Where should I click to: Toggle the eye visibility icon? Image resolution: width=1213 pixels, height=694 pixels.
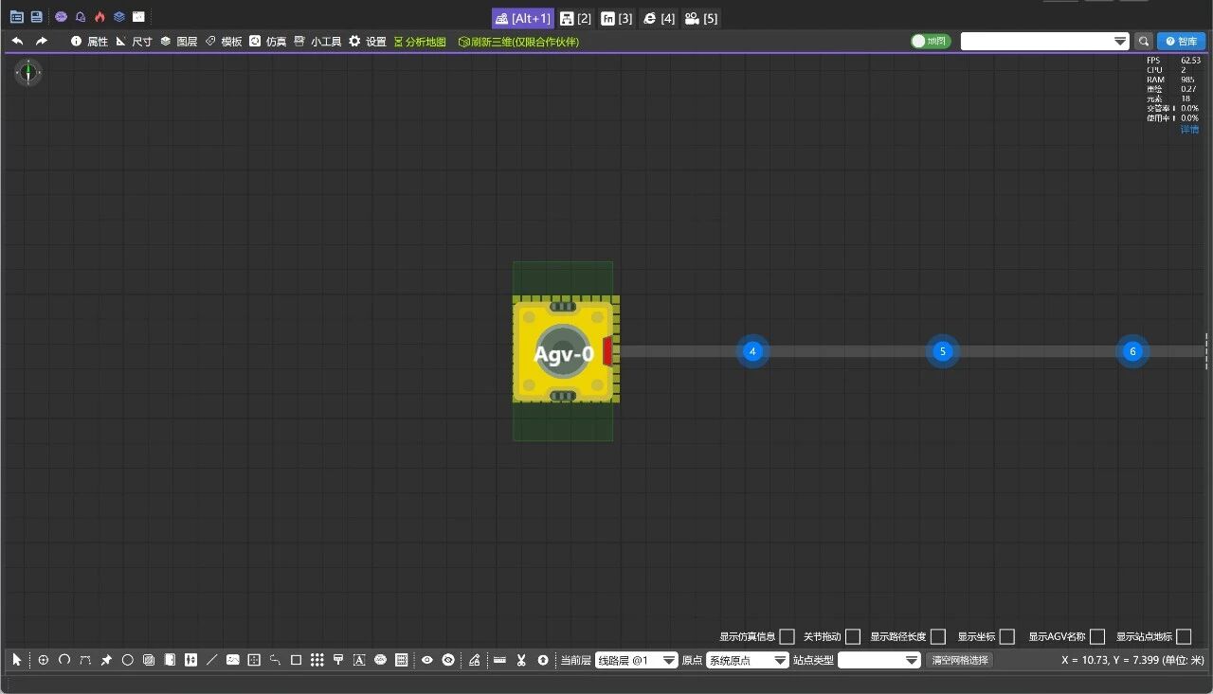pyautogui.click(x=427, y=660)
